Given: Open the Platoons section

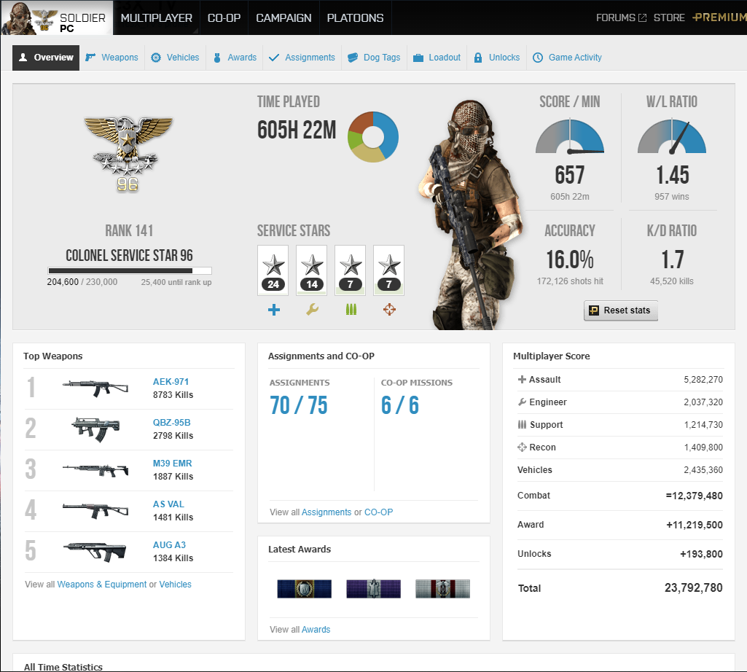Looking at the screenshot, I should click(x=355, y=17).
